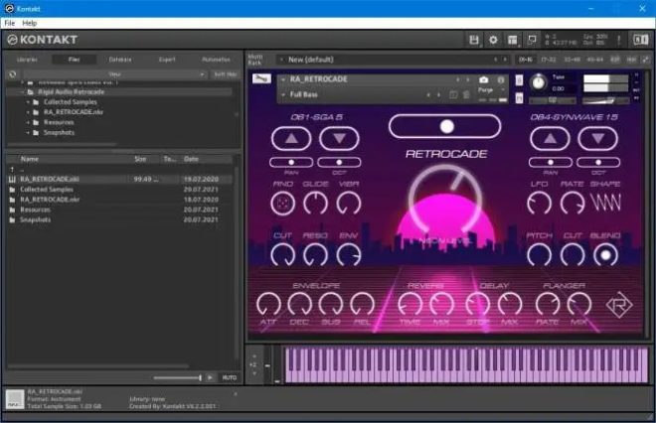Click the info icon next to the camera
656x423 pixels.
(x=501, y=79)
